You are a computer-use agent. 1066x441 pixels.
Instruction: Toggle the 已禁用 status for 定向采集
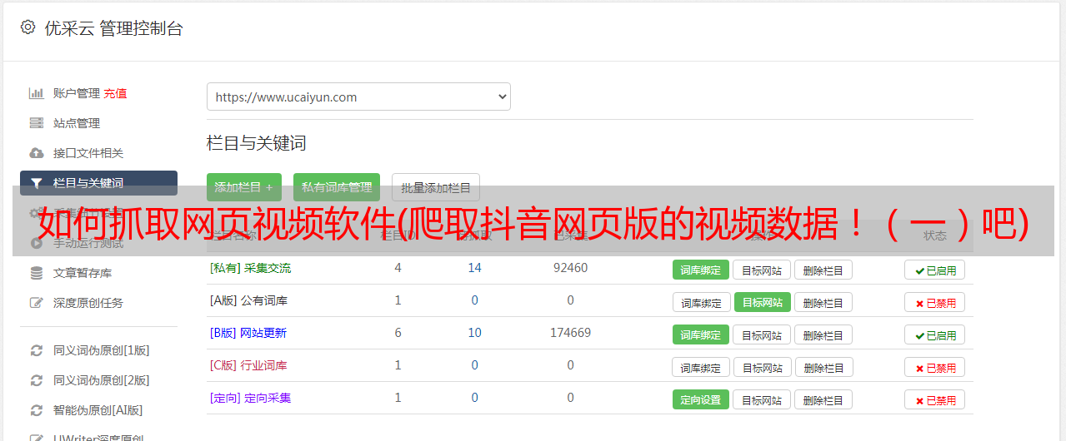[x=935, y=399]
